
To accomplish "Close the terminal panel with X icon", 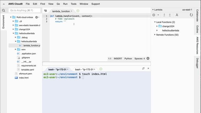I will coord(148,68).
